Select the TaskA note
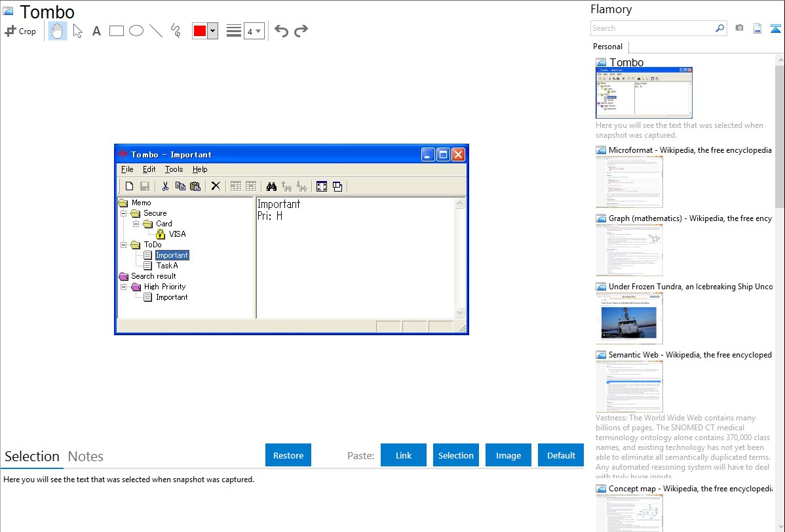The width and height of the screenshot is (785, 532). point(167,266)
